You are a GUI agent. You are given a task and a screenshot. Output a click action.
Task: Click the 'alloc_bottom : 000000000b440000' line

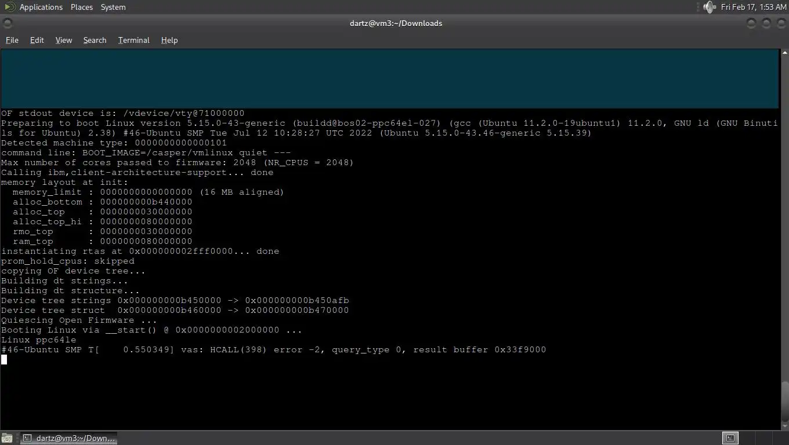click(x=103, y=202)
